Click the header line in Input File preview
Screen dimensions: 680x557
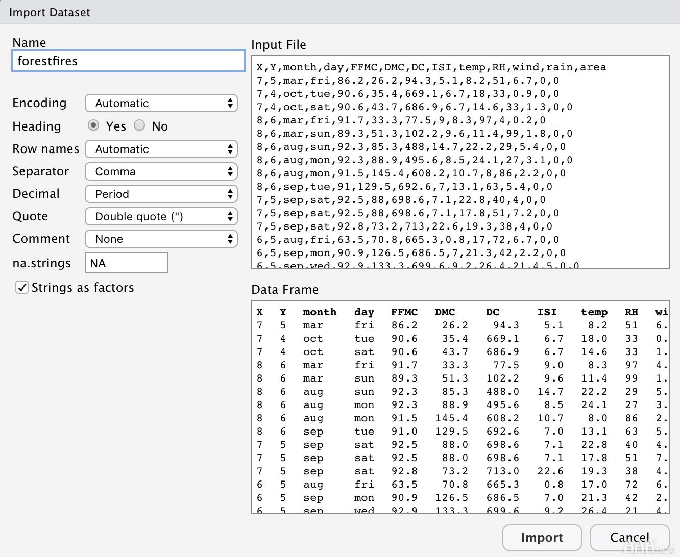(x=431, y=67)
